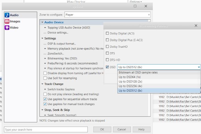
Task: Open ZoneSwitch settings
Action: click(x=56, y=53)
